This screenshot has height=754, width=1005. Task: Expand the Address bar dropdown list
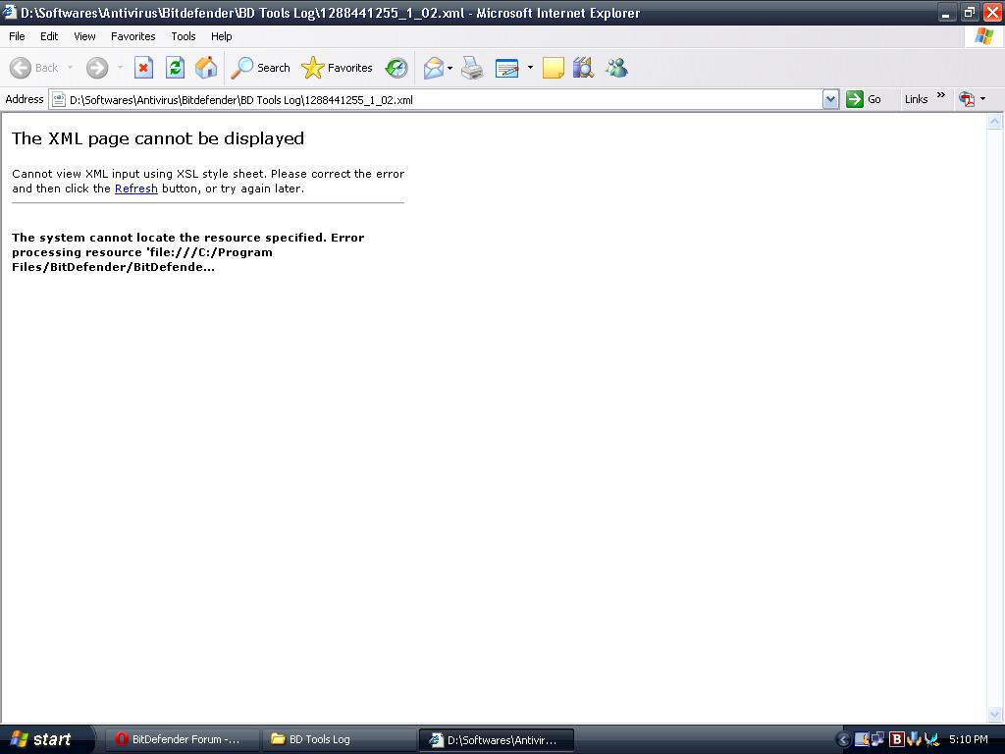pyautogui.click(x=830, y=99)
